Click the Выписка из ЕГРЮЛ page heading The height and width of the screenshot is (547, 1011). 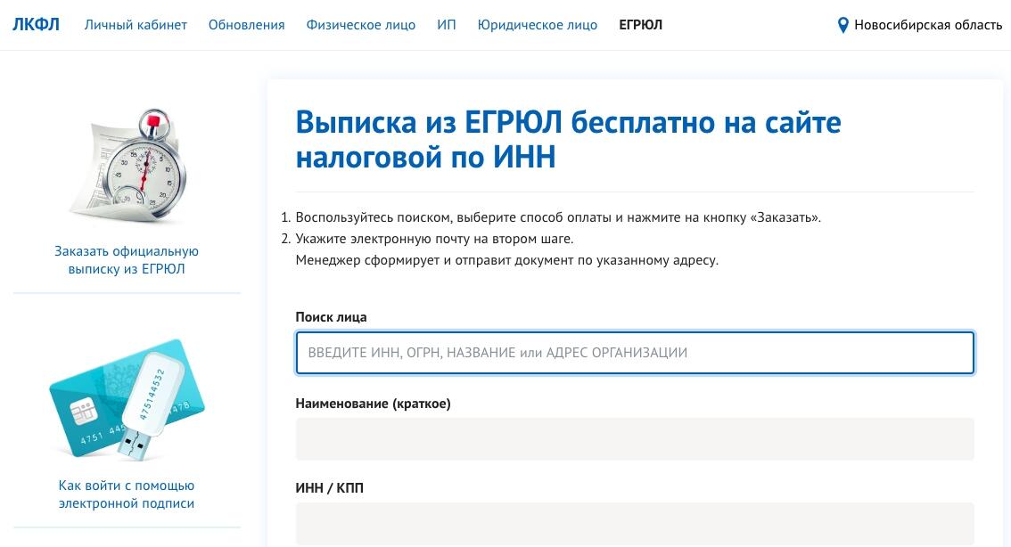[x=568, y=139]
